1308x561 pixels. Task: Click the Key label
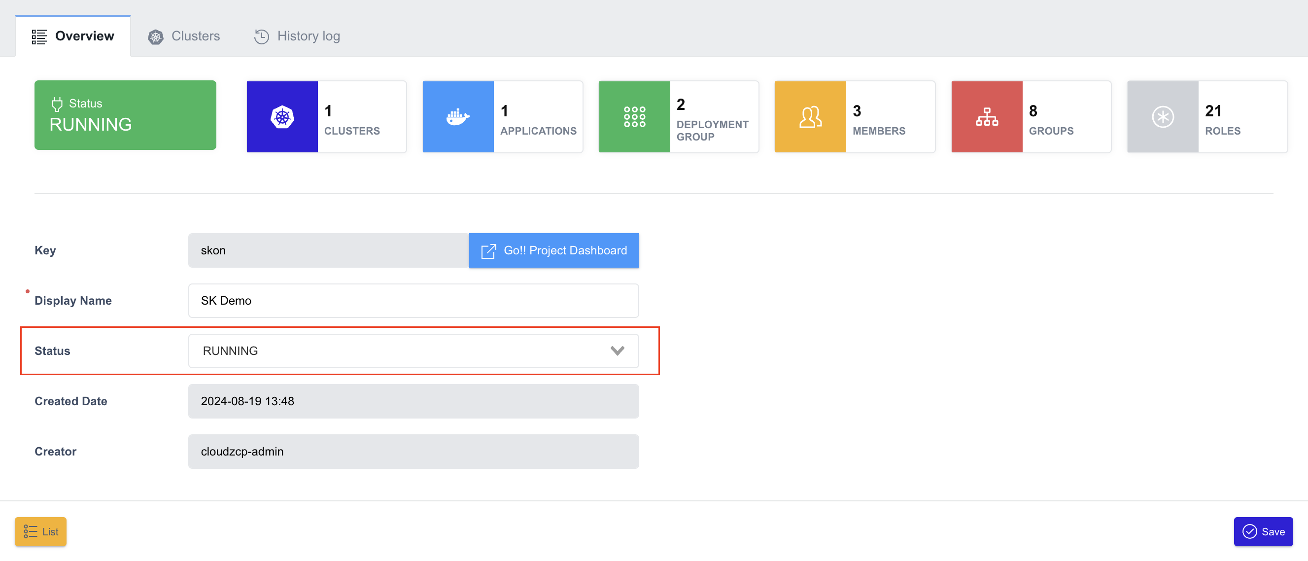point(45,250)
